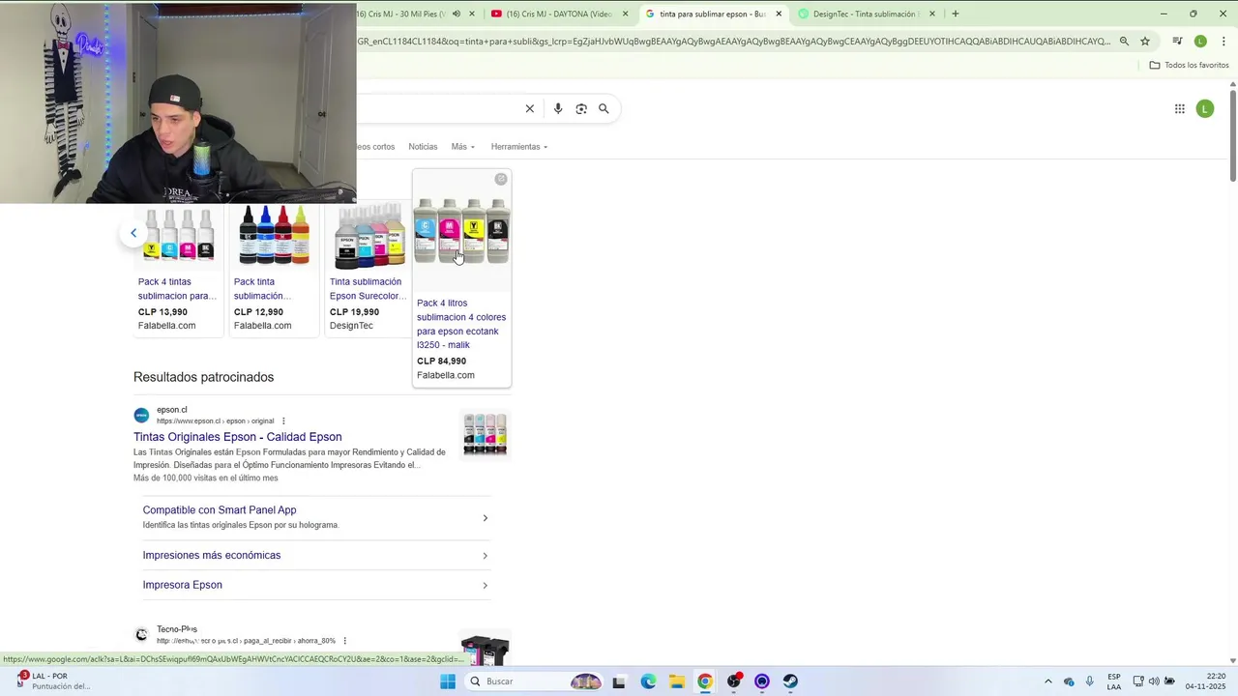The height and width of the screenshot is (696, 1238).
Task: Open the Pack tinta sublimación CLP 12,990 product
Action: coord(262,289)
